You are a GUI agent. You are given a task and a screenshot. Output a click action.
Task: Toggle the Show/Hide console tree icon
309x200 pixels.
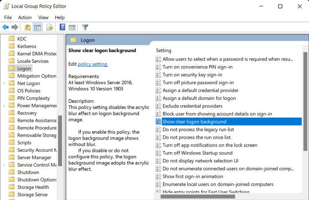tap(38, 27)
